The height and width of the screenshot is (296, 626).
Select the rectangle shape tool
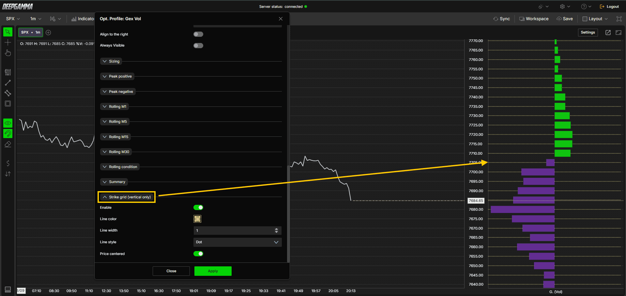point(8,104)
